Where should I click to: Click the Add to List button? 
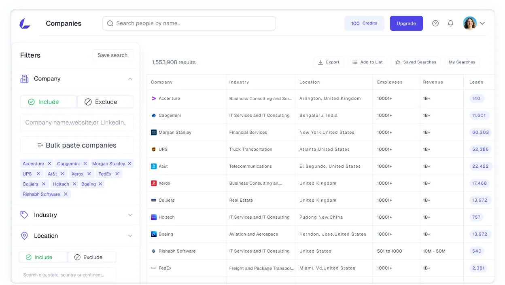(x=367, y=62)
